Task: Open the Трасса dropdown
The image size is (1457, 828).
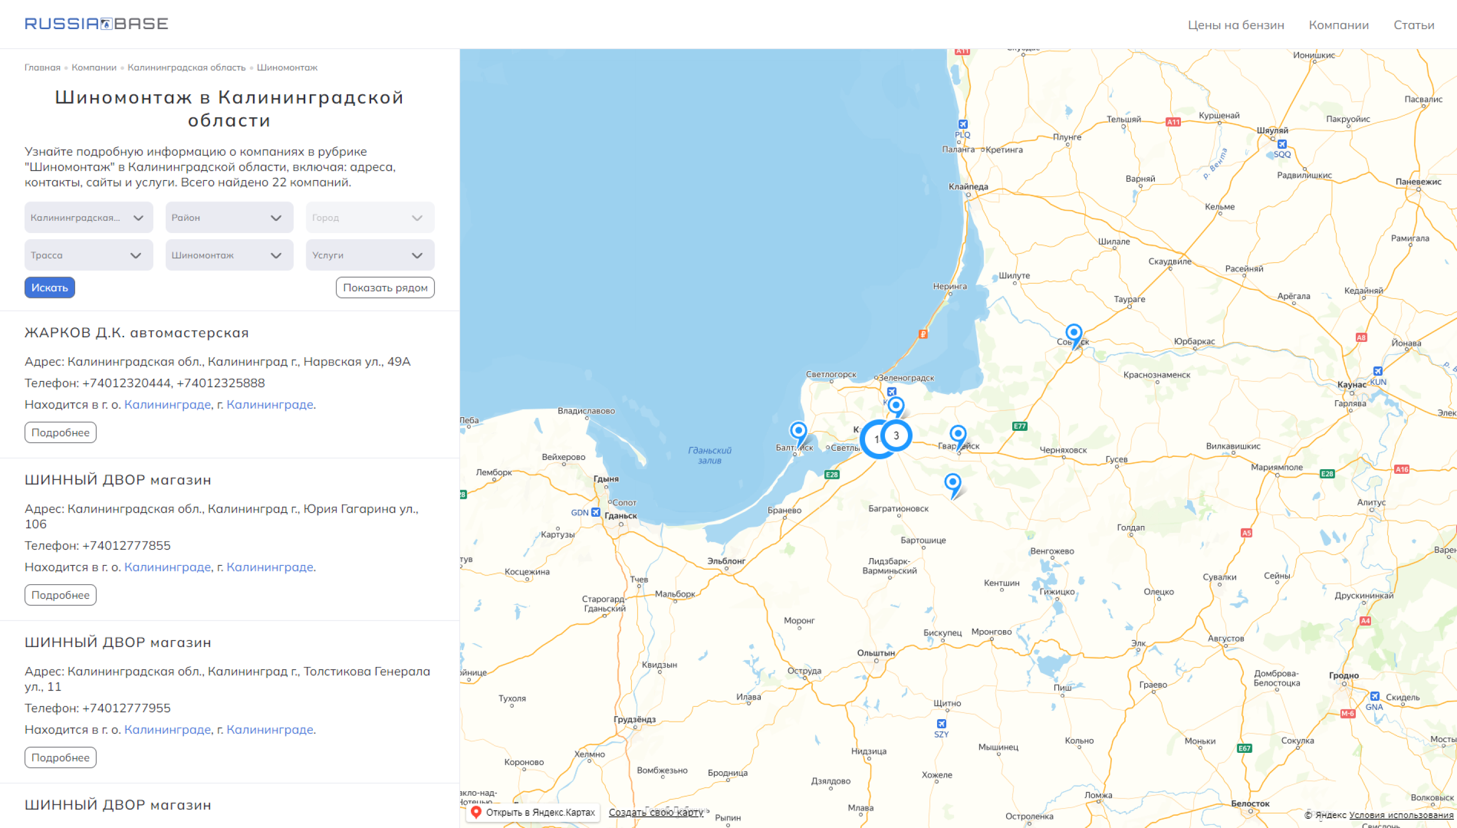Action: point(88,256)
